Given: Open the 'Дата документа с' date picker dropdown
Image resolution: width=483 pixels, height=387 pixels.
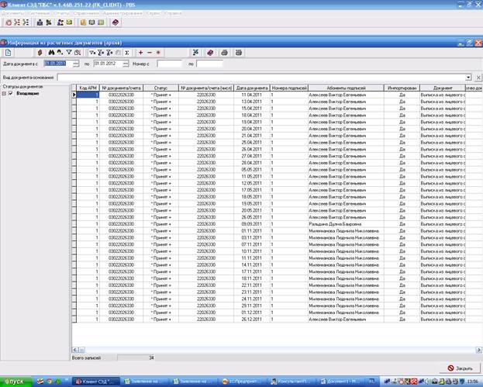Looking at the screenshot, I should [76, 64].
